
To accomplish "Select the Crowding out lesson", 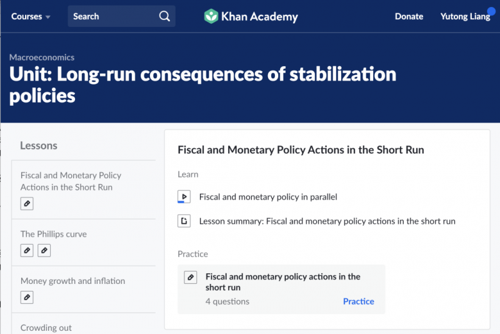I will click(x=46, y=328).
